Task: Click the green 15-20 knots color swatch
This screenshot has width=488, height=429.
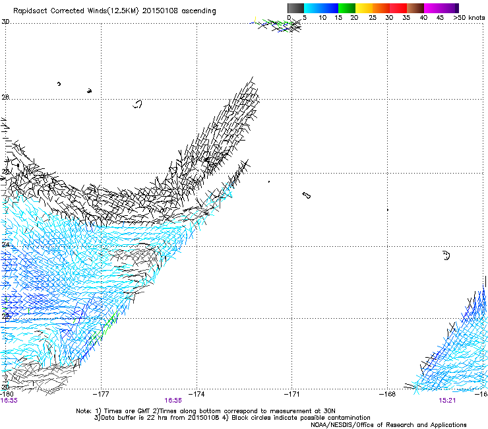Action: click(x=347, y=8)
